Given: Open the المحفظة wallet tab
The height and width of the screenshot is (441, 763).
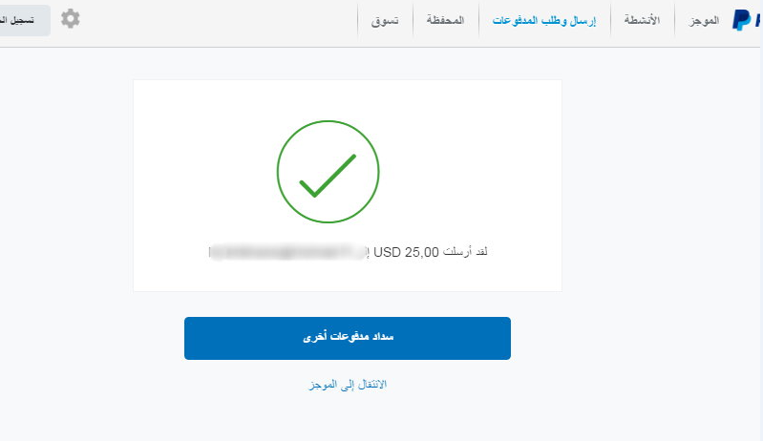Looking at the screenshot, I should (445, 20).
